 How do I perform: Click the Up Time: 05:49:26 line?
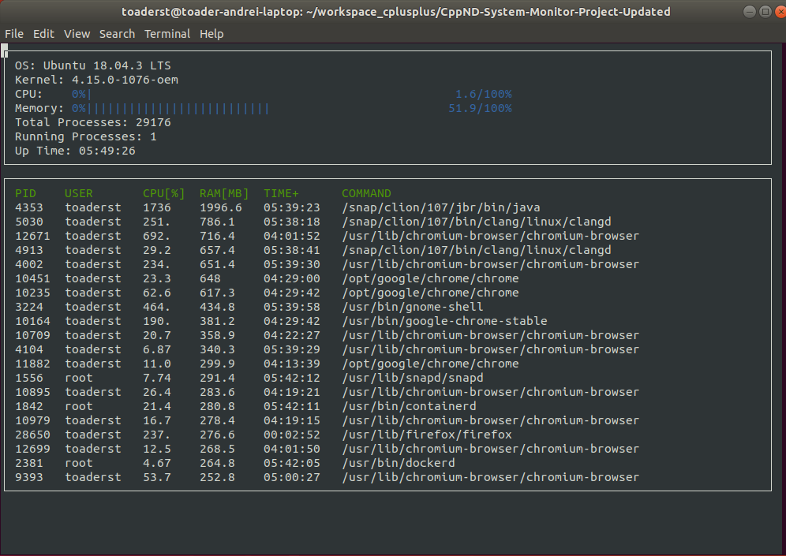pyautogui.click(x=75, y=151)
